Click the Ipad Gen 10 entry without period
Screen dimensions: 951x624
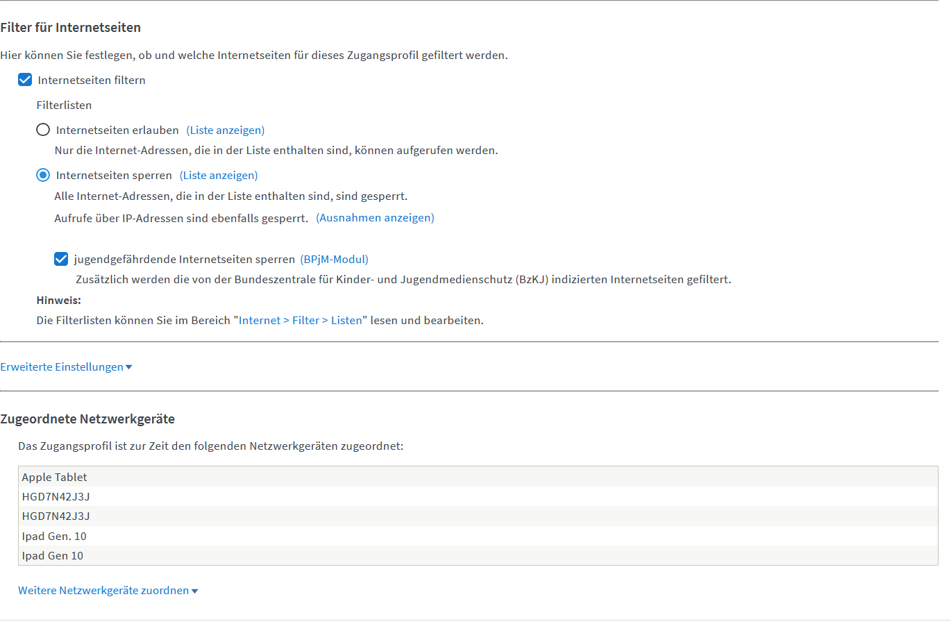coord(52,556)
